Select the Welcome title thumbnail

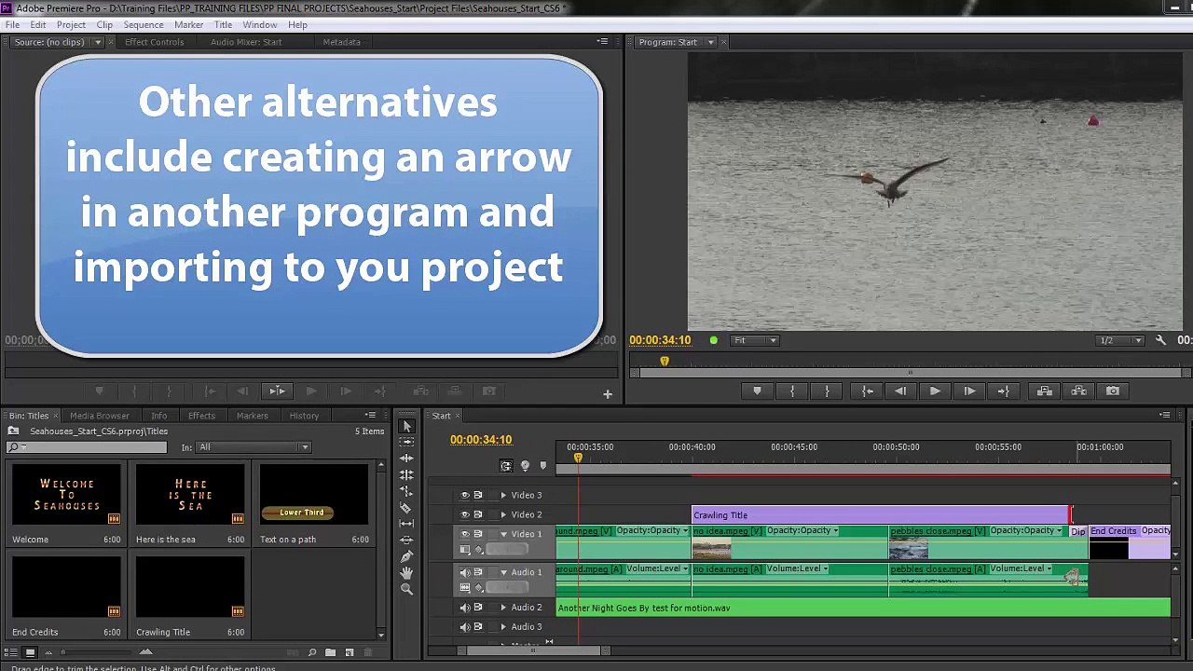[x=66, y=495]
